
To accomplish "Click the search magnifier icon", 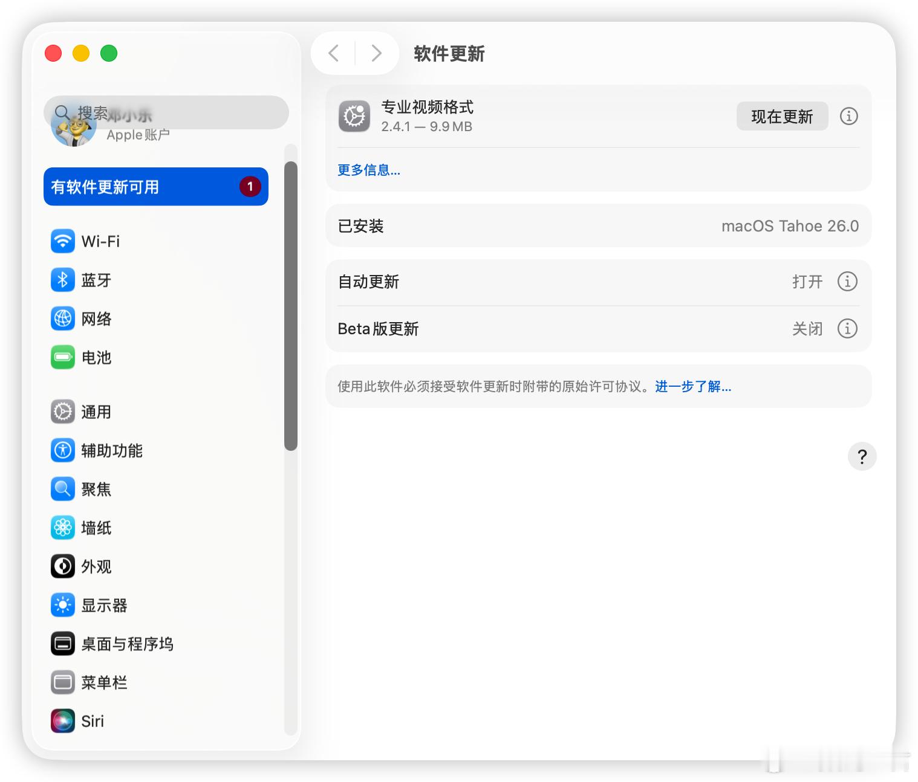I will [x=62, y=112].
